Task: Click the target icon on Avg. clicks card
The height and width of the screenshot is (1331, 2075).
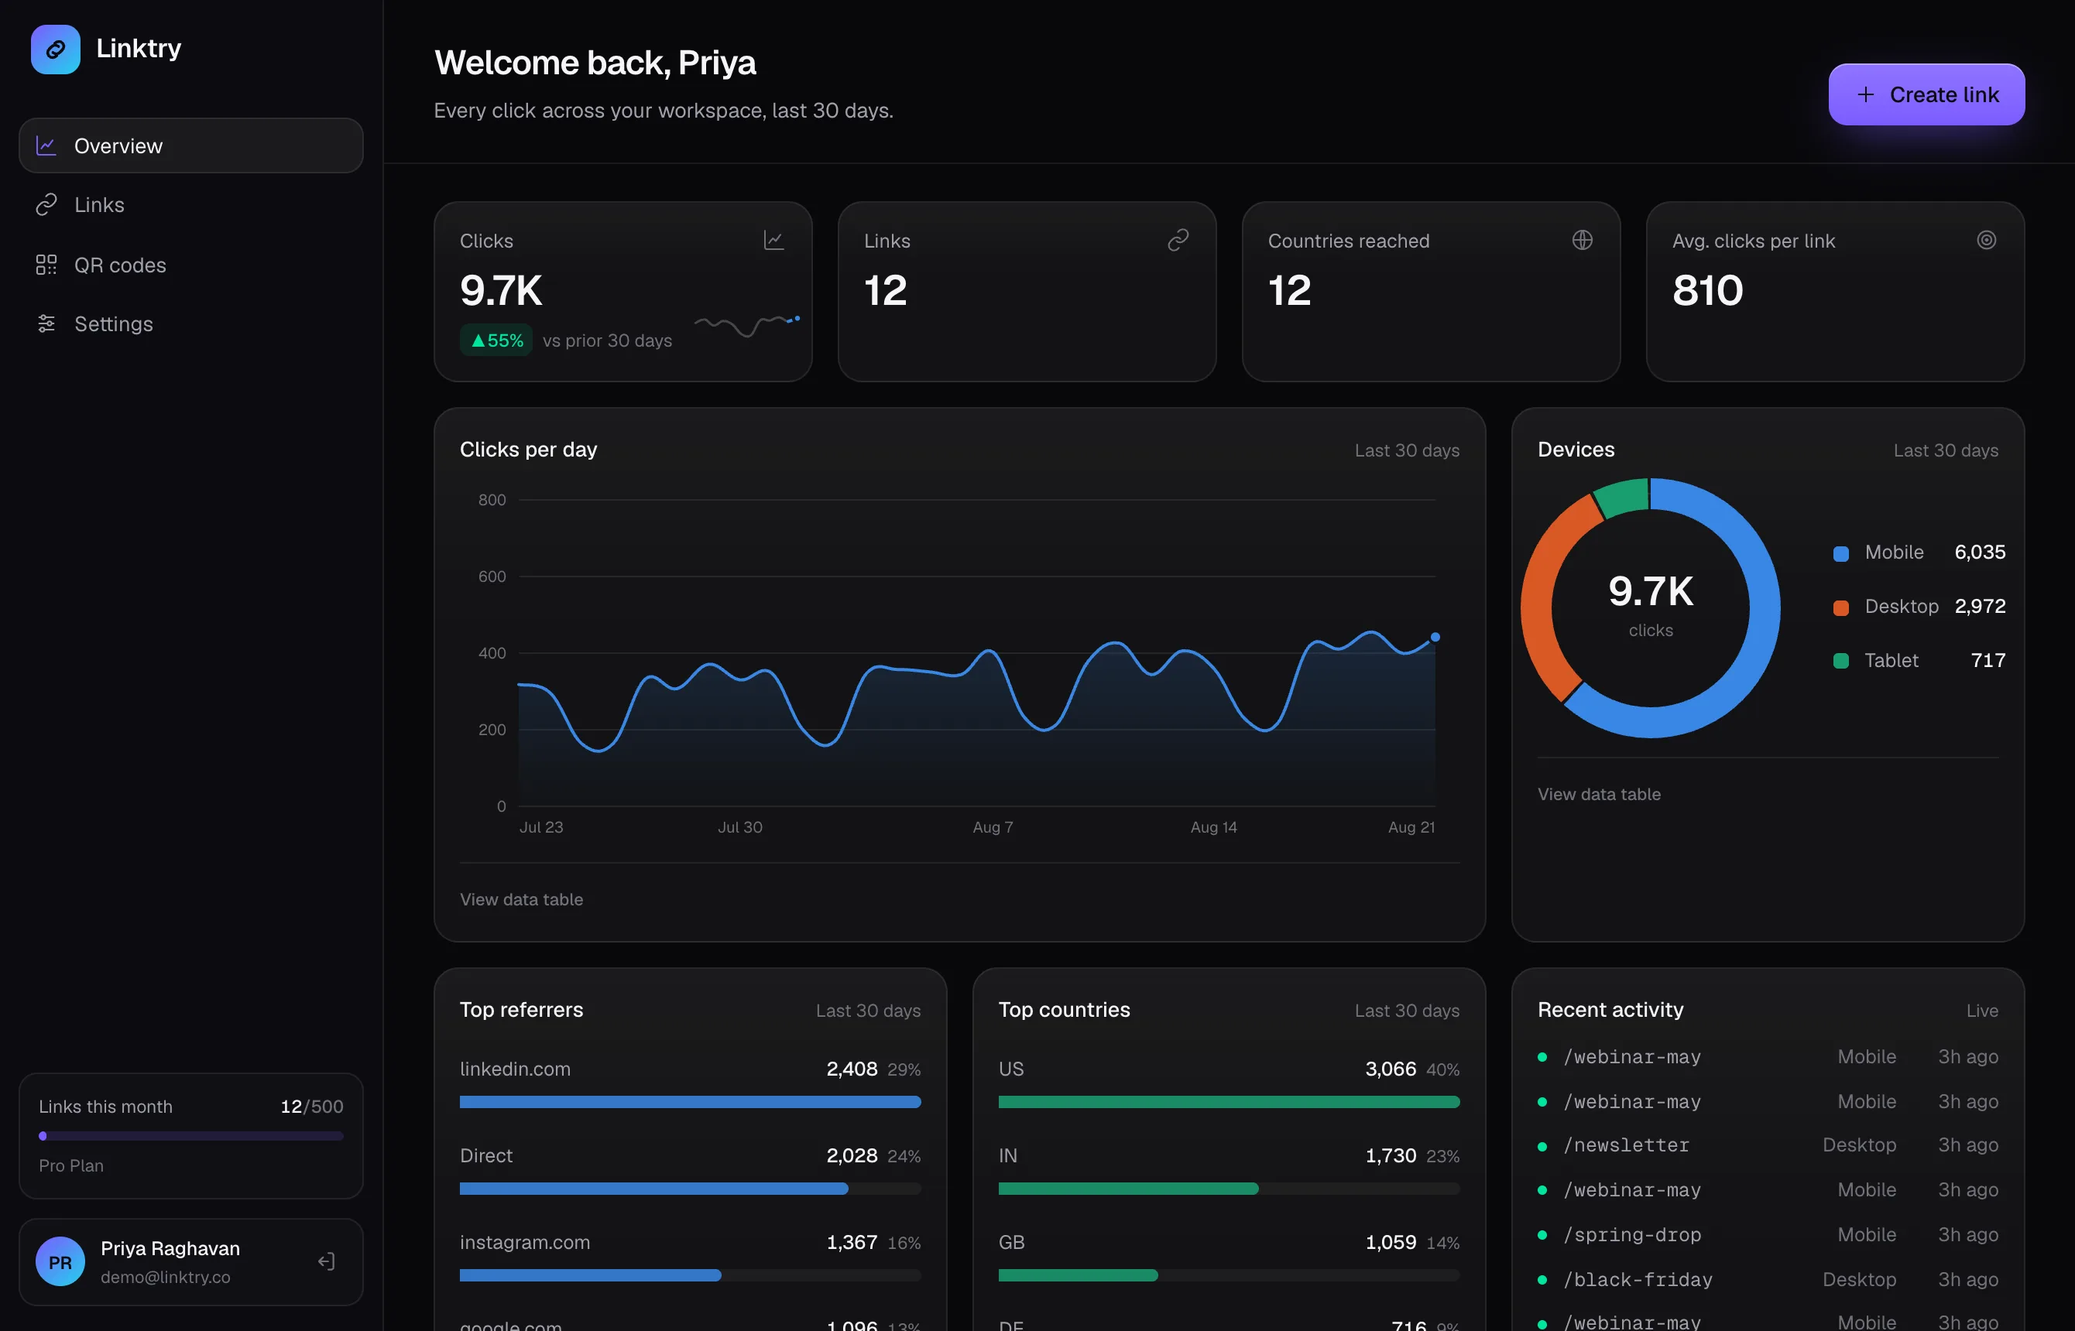Action: [1986, 240]
